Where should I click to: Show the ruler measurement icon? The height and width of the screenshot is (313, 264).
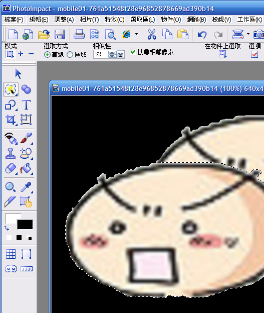(27, 269)
